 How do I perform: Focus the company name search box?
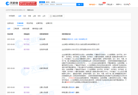tap(58, 5)
